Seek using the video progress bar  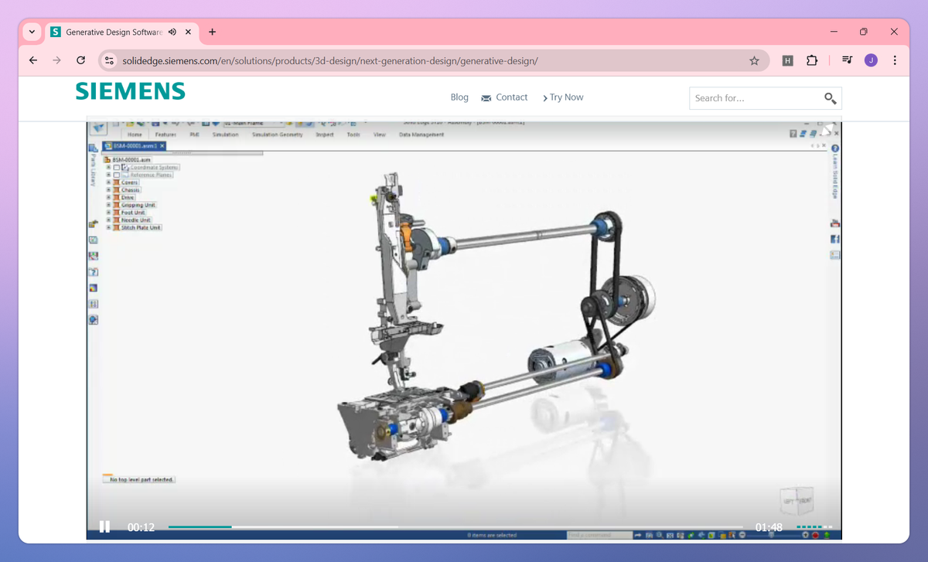pyautogui.click(x=455, y=527)
